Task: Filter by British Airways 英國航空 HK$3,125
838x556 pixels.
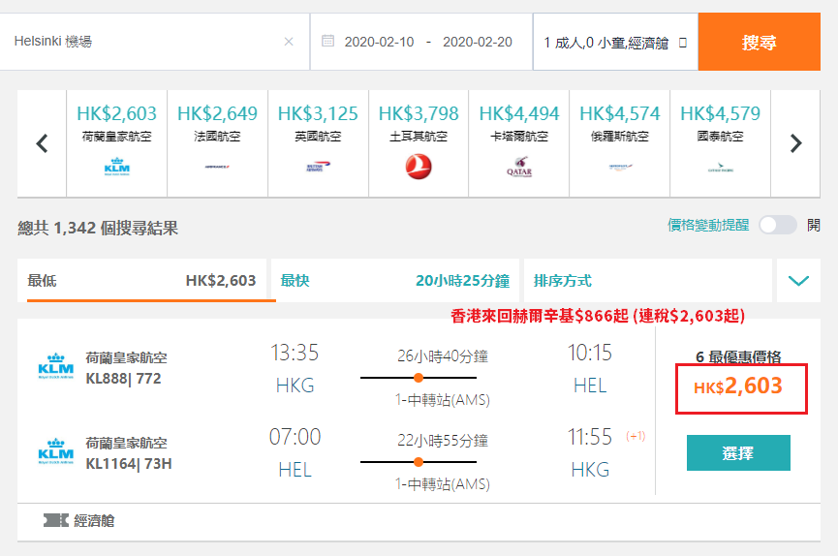Action: [318, 143]
